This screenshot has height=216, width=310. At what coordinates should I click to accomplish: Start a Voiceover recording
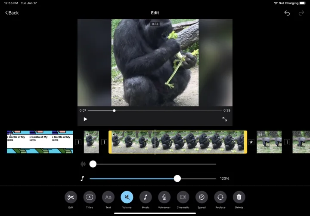164,197
